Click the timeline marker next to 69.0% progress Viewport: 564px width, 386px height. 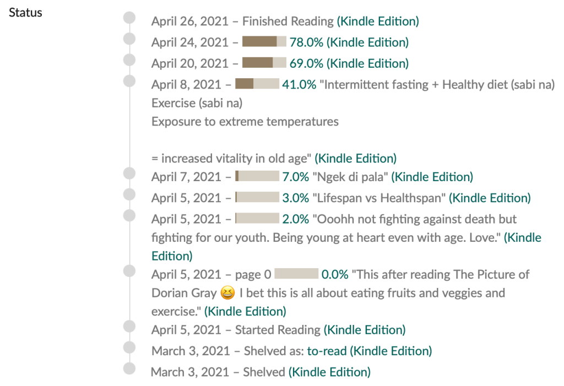tap(129, 60)
